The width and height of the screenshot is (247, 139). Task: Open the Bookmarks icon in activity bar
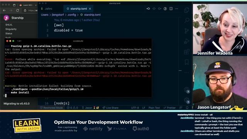(187, 62)
